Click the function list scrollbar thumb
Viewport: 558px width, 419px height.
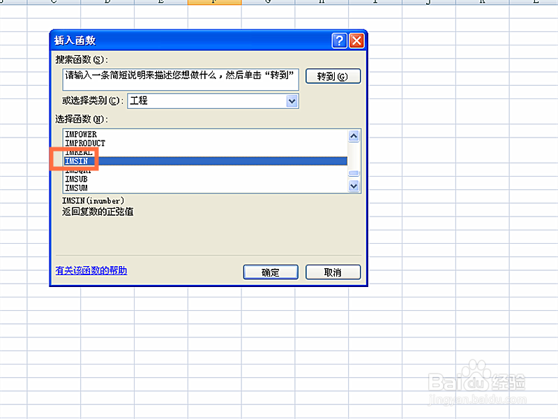coord(354,173)
